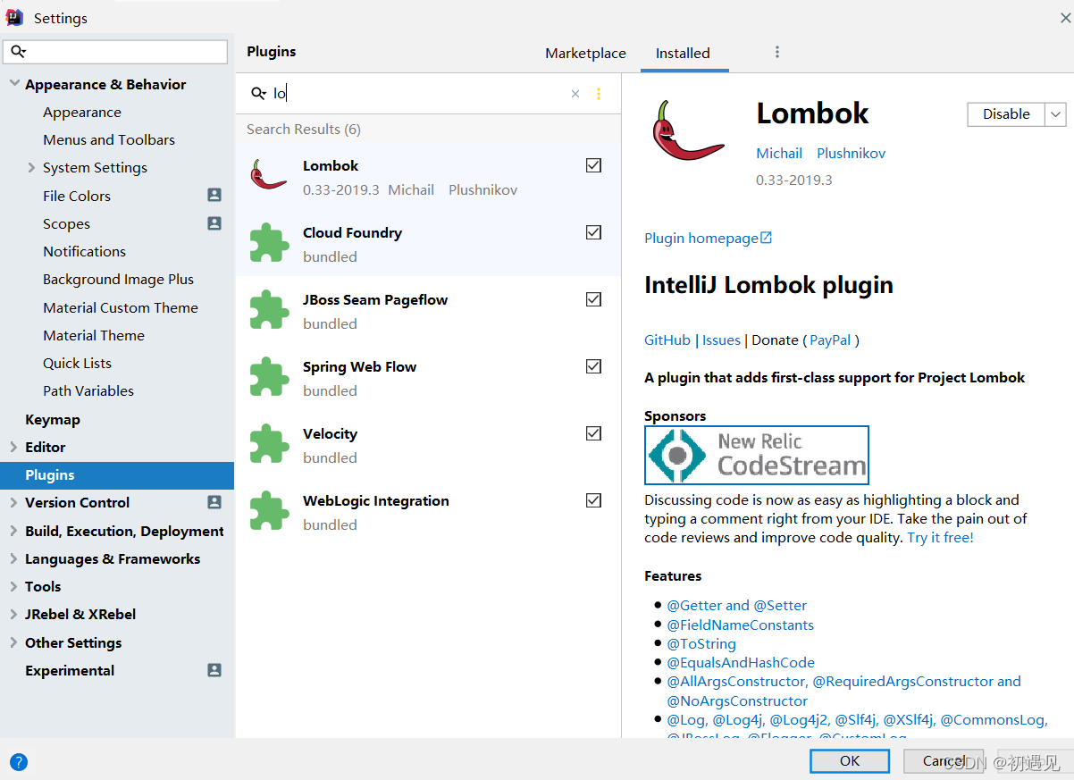This screenshot has width=1074, height=780.
Task: Click the Disable plugin button
Action: [x=1006, y=114]
